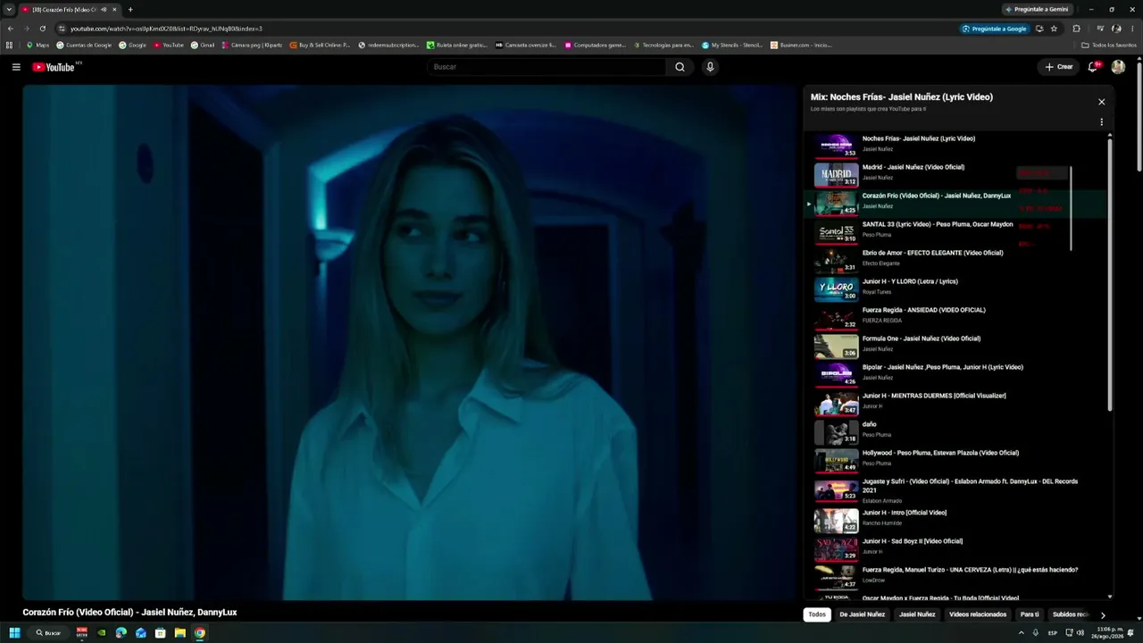Screen dimensions: 1143x643
Task: Play 'Hollywood - Peso Pluma' video
Action: [x=836, y=460]
